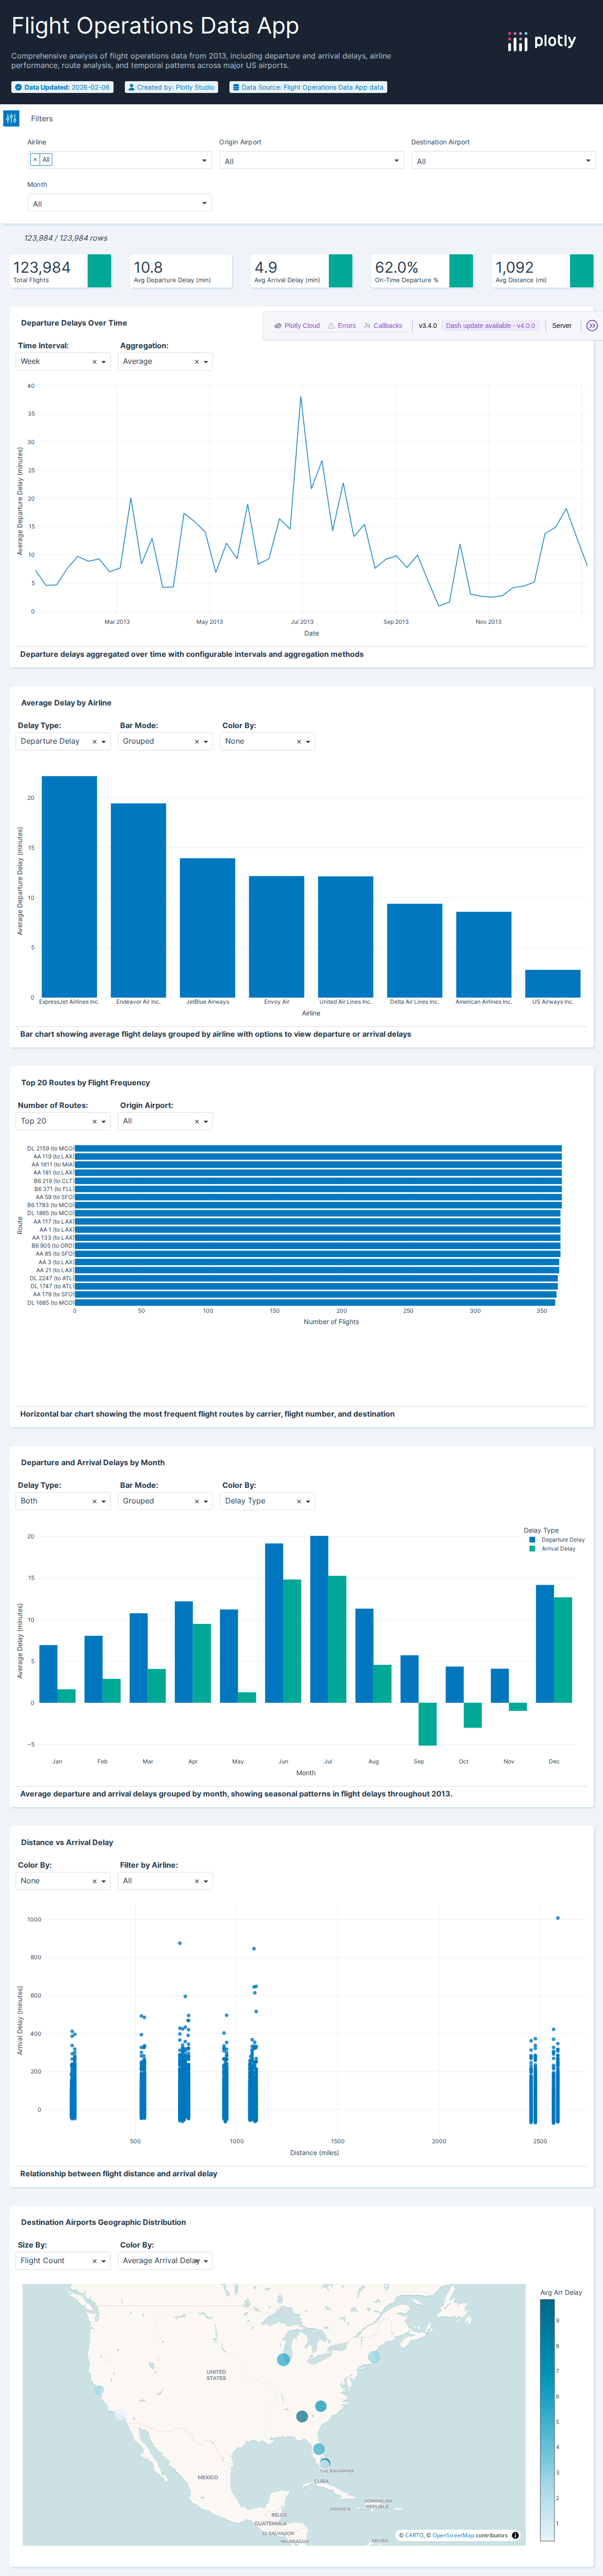The height and width of the screenshot is (2576, 603).
Task: Click the Callbacks graph icon in the dev toolbar
Action: 367,326
